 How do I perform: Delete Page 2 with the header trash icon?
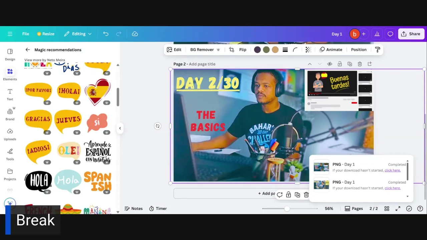coord(360,64)
